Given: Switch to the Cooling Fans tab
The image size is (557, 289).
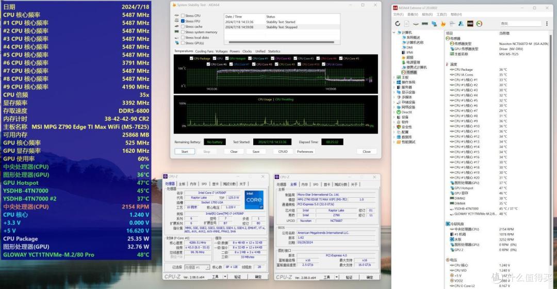Looking at the screenshot, I should click(x=204, y=51).
